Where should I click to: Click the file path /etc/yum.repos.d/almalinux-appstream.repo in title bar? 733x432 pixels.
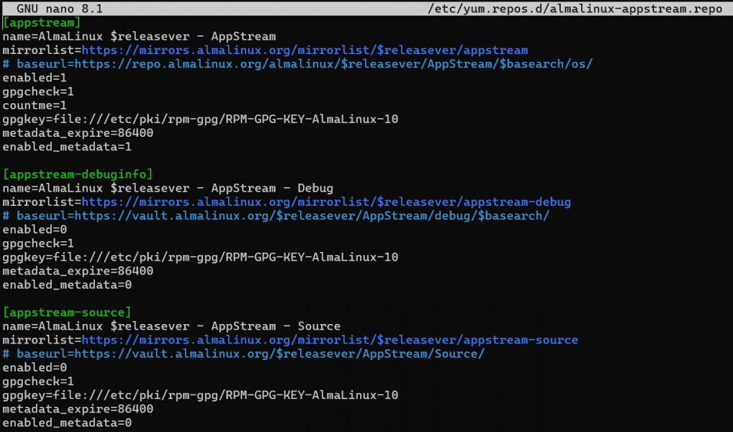point(575,9)
